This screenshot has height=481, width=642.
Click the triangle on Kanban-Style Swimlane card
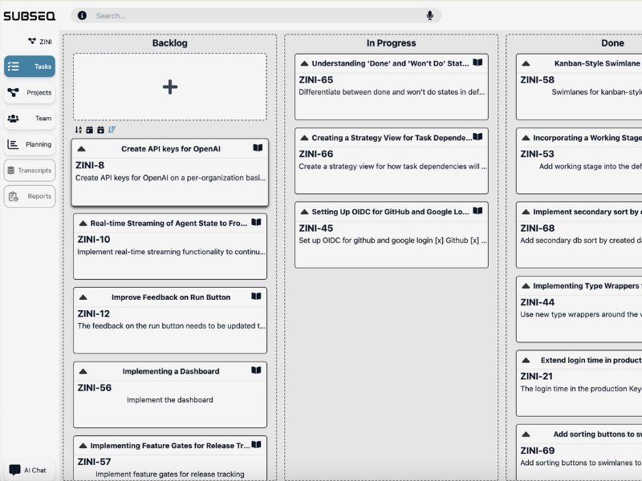point(526,63)
